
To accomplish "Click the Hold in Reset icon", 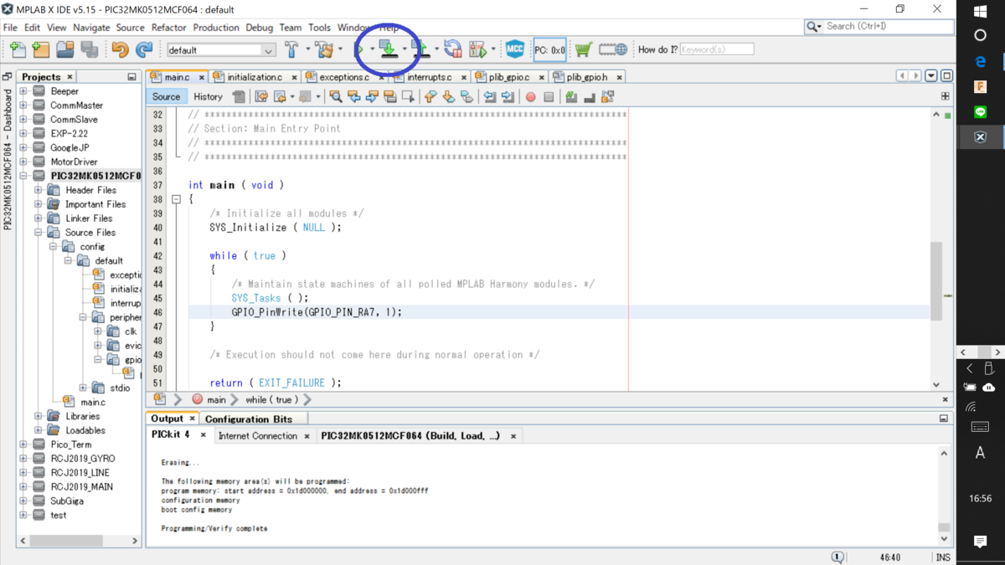I will (453, 50).
